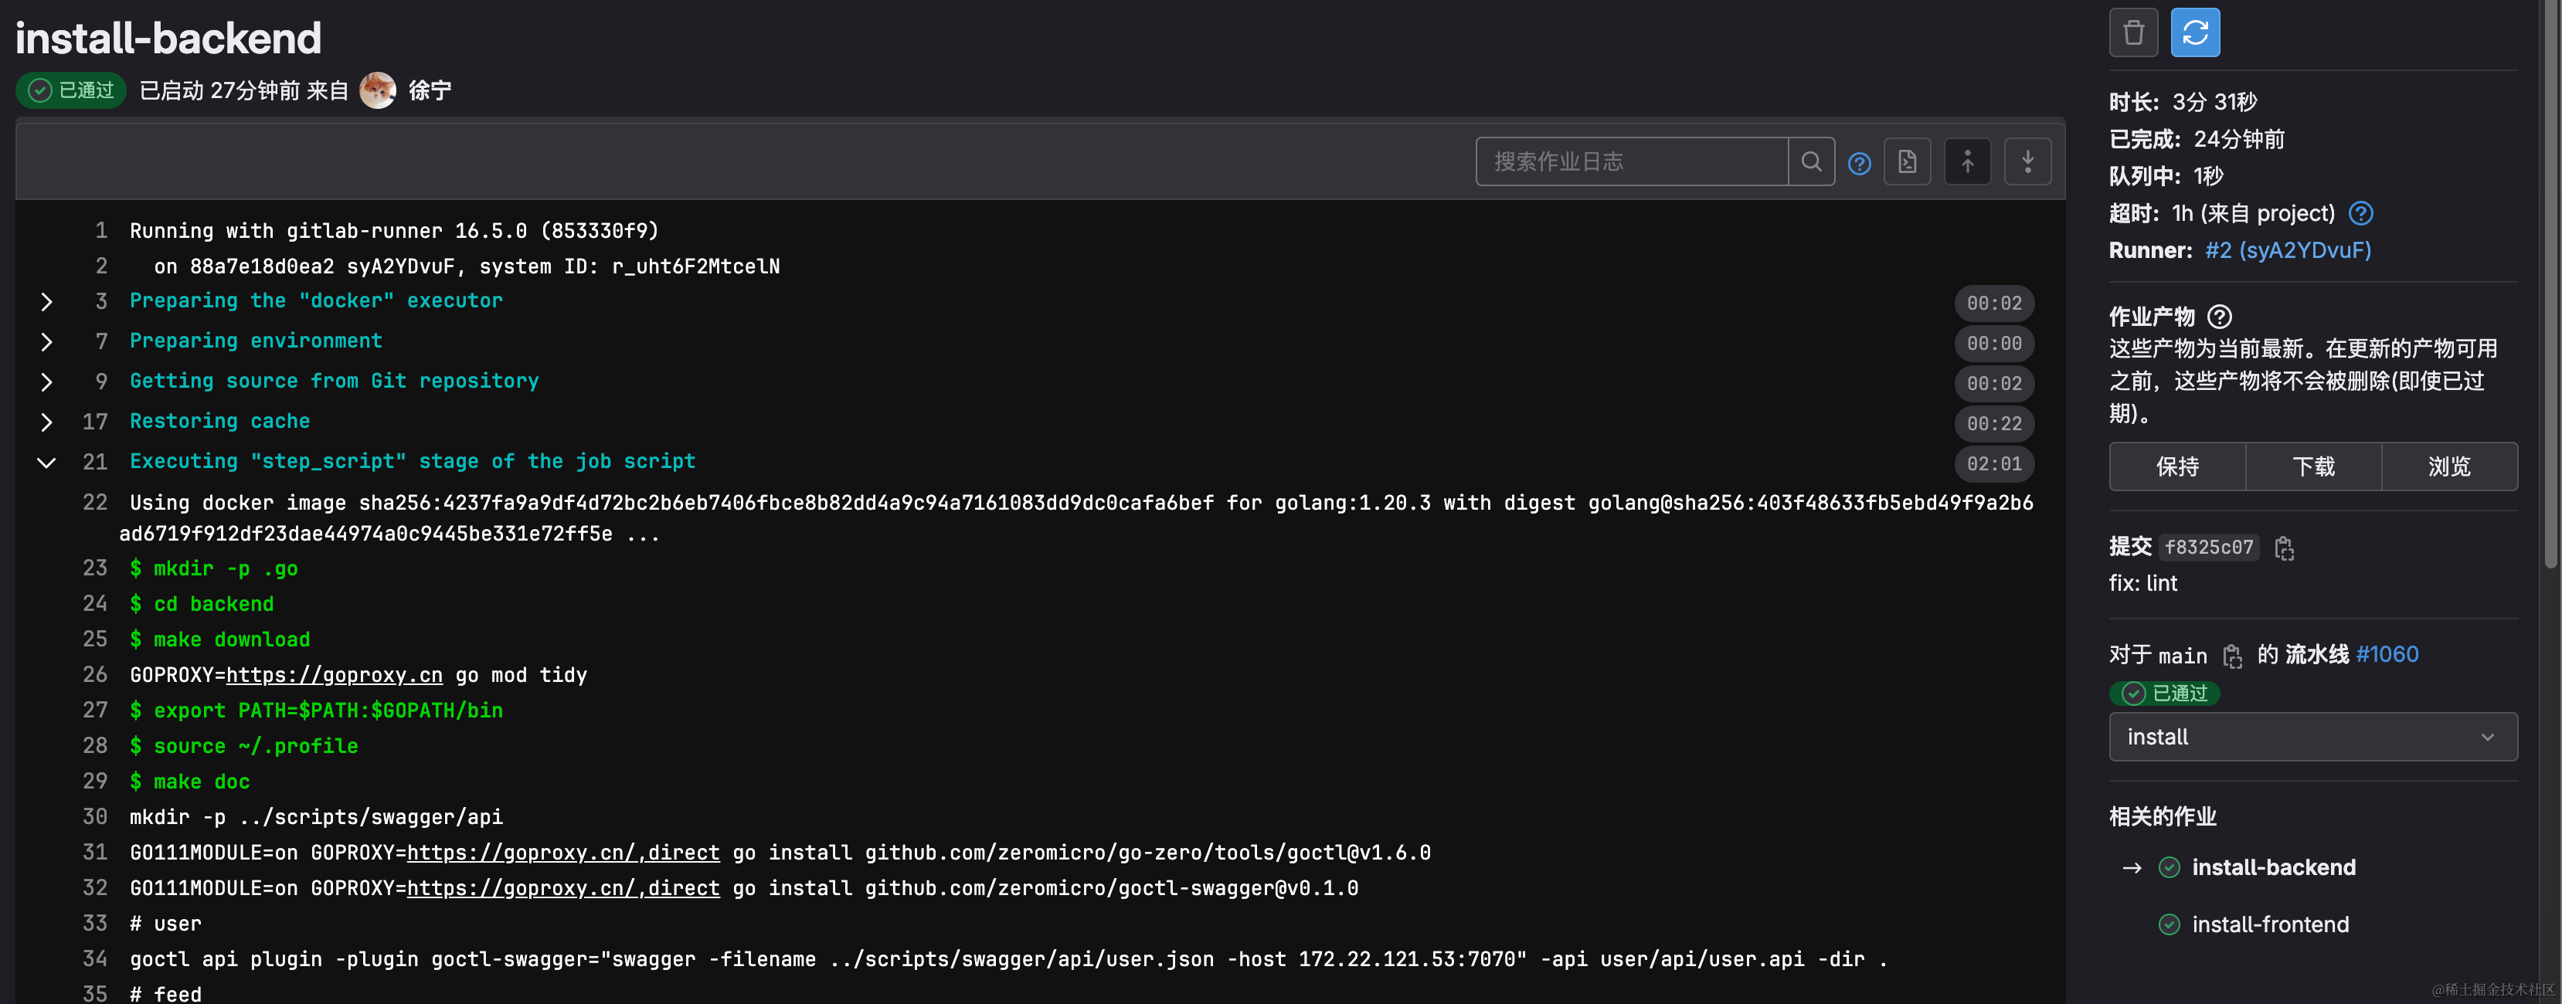
Task: Open the job log search help icon
Action: coord(1859,164)
